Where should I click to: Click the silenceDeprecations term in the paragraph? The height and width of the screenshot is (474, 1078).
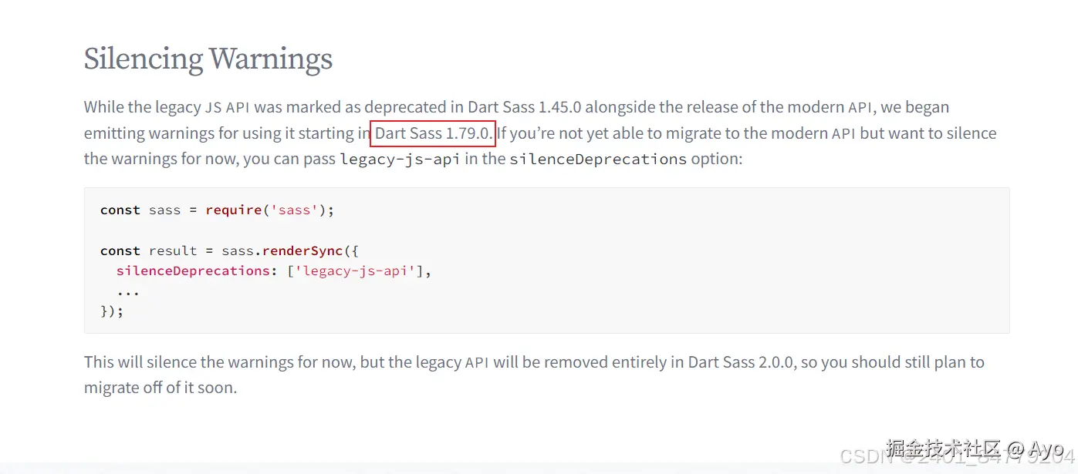(597, 160)
